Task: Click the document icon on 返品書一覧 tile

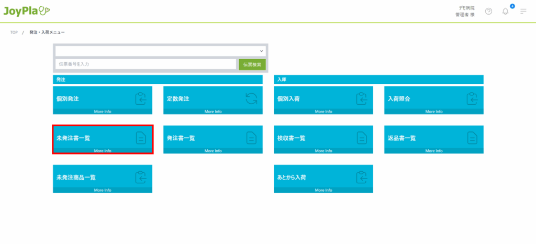Action: [472, 138]
